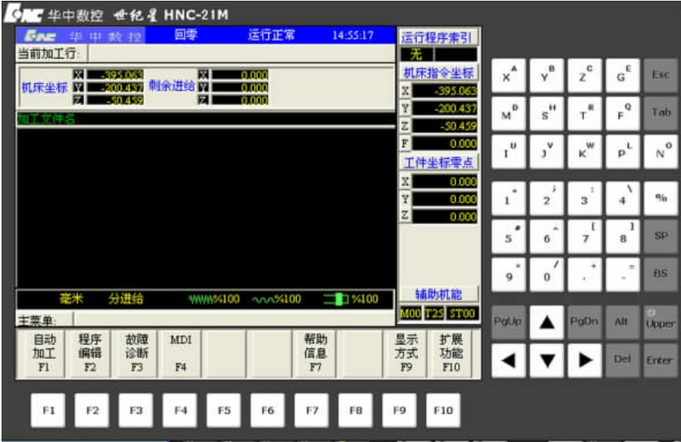Click the number 9 key
This screenshot has height=442, width=681.
pos(509,275)
